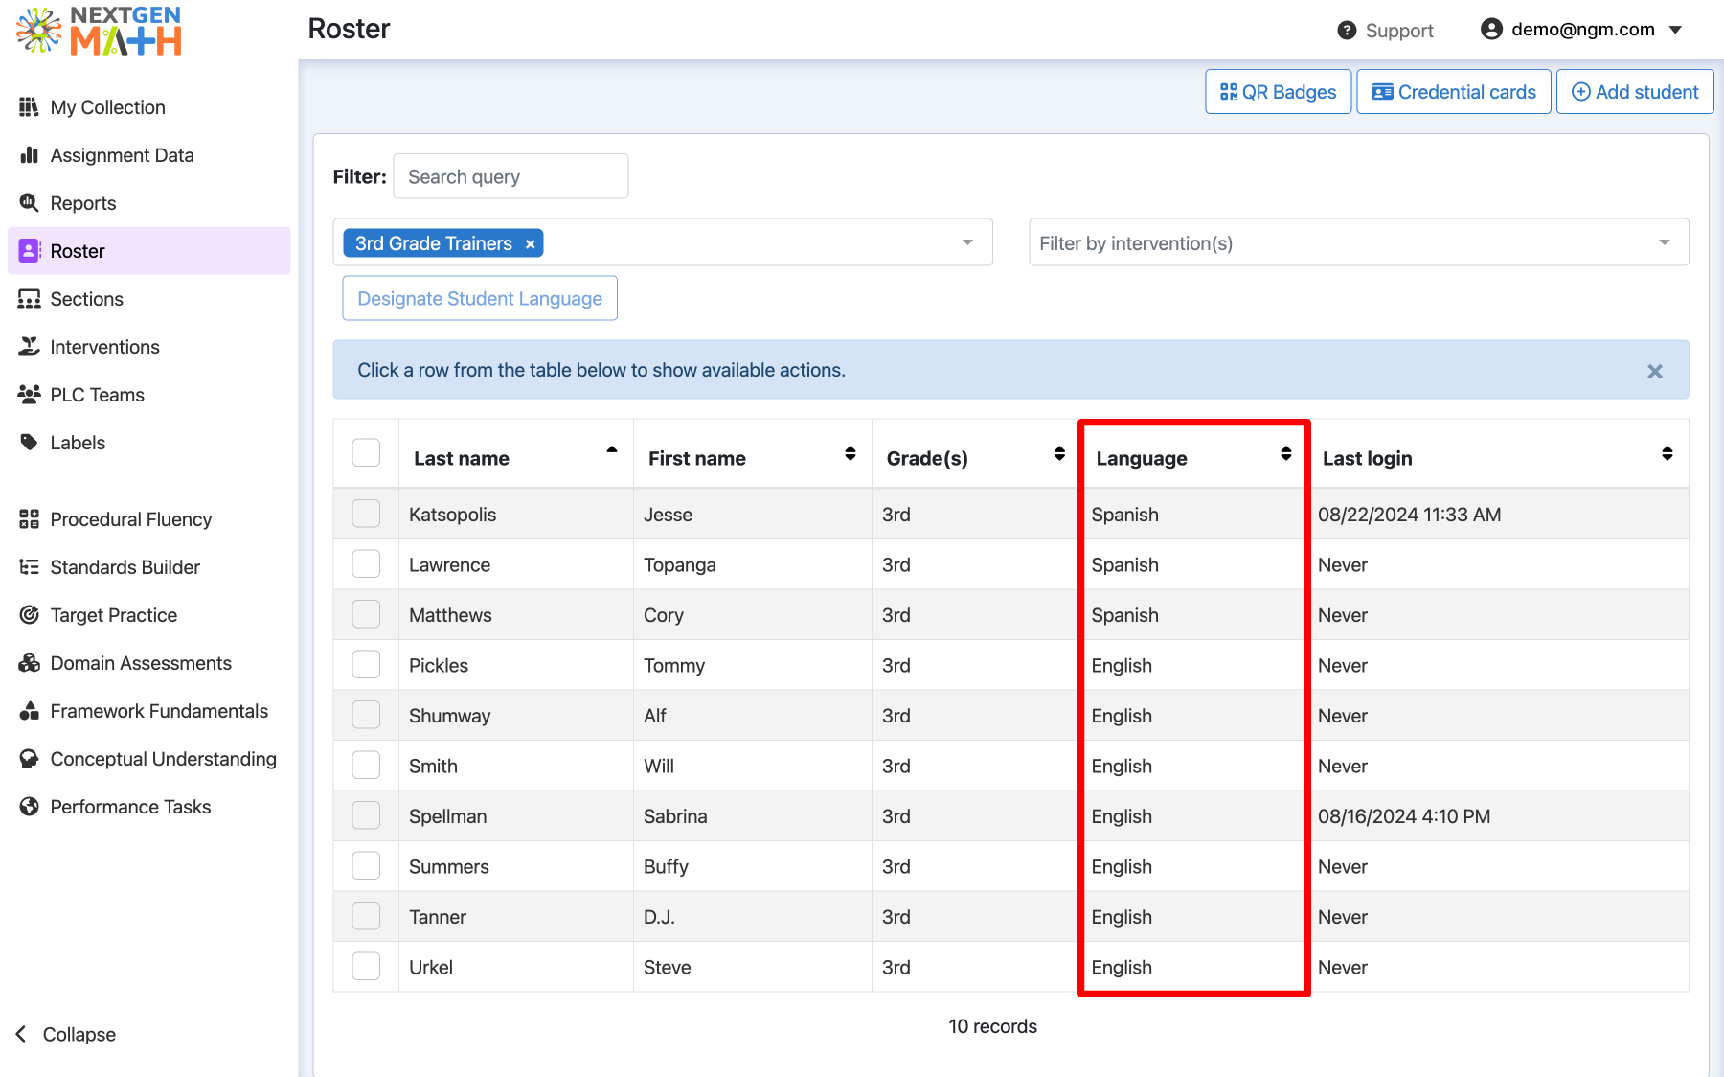The image size is (1724, 1077).
Task: Click the Add student button
Action: 1635,92
